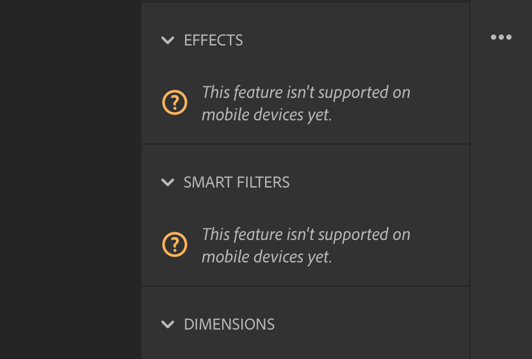
Task: Click the divider between Smart Filters and Dimensions
Action: click(x=305, y=286)
